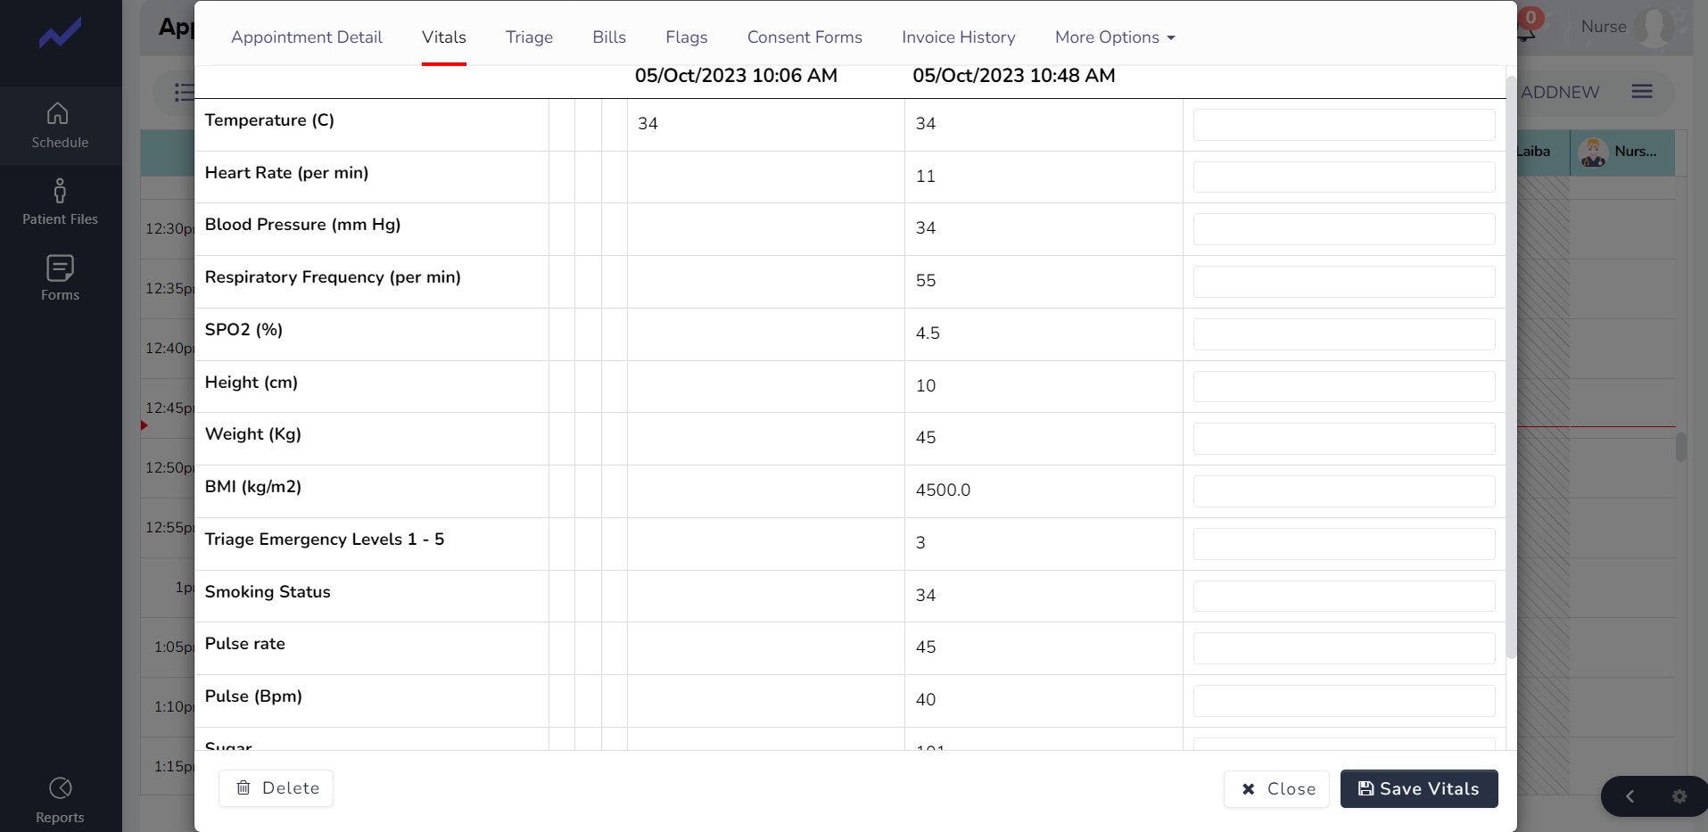Click the Respiratory Frequency value 55
Viewport: 1708px width, 832px height.
(926, 281)
